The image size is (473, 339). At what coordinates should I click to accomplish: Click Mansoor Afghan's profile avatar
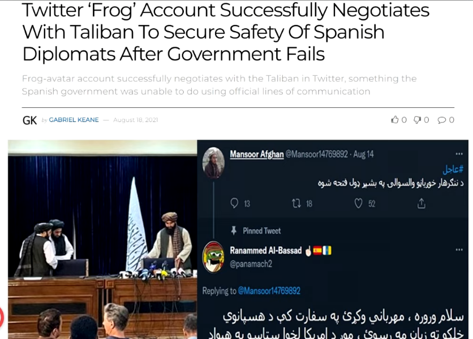213,162
